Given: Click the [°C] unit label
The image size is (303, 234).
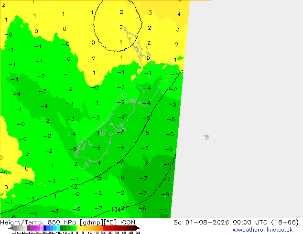Looking at the screenshot, I should (x=110, y=223).
